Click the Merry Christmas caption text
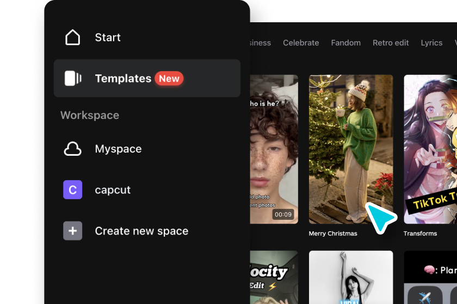The height and width of the screenshot is (304, 457). click(x=333, y=233)
